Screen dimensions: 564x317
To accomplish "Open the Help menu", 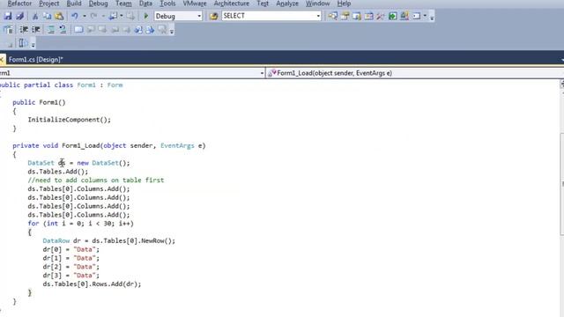I will pos(344,4).
